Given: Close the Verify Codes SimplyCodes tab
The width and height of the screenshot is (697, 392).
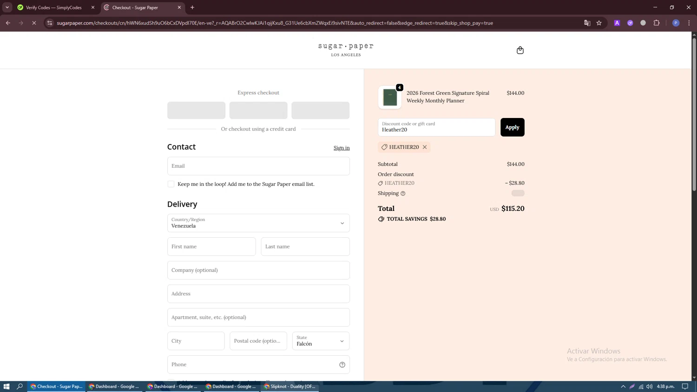Looking at the screenshot, I should 93,7.
